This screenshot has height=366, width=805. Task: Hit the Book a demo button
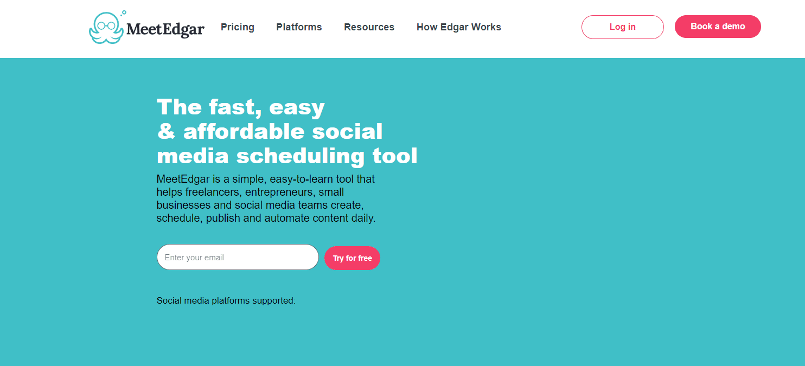pos(717,27)
